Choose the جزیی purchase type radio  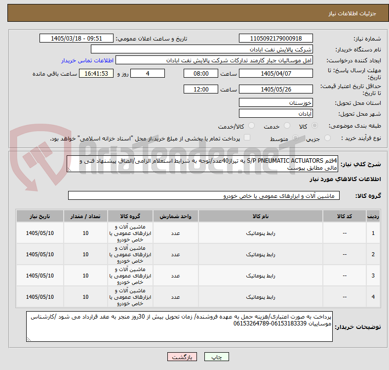pos(327,138)
